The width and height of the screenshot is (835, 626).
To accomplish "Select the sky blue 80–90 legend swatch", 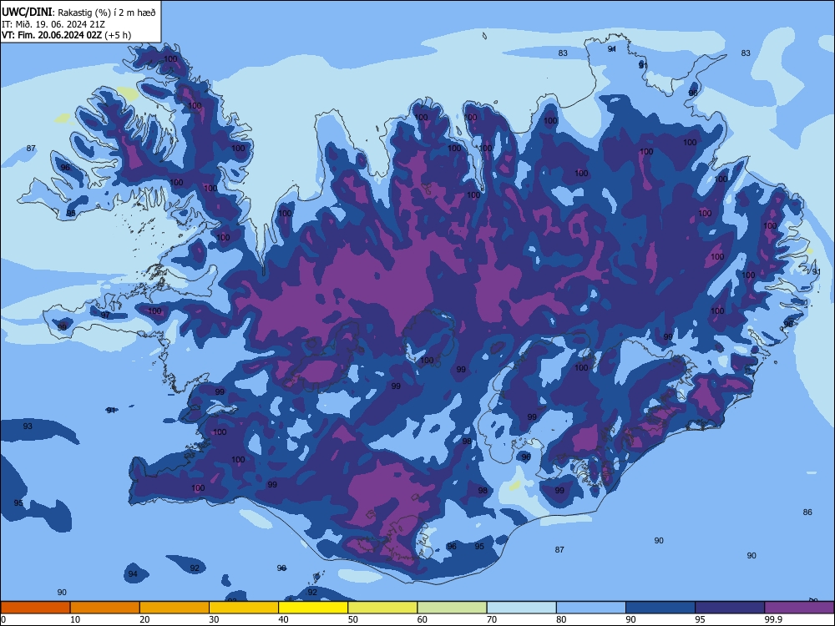I will tap(591, 608).
